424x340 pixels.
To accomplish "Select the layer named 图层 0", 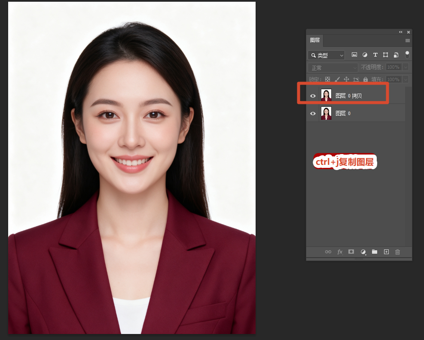I will pyautogui.click(x=343, y=113).
